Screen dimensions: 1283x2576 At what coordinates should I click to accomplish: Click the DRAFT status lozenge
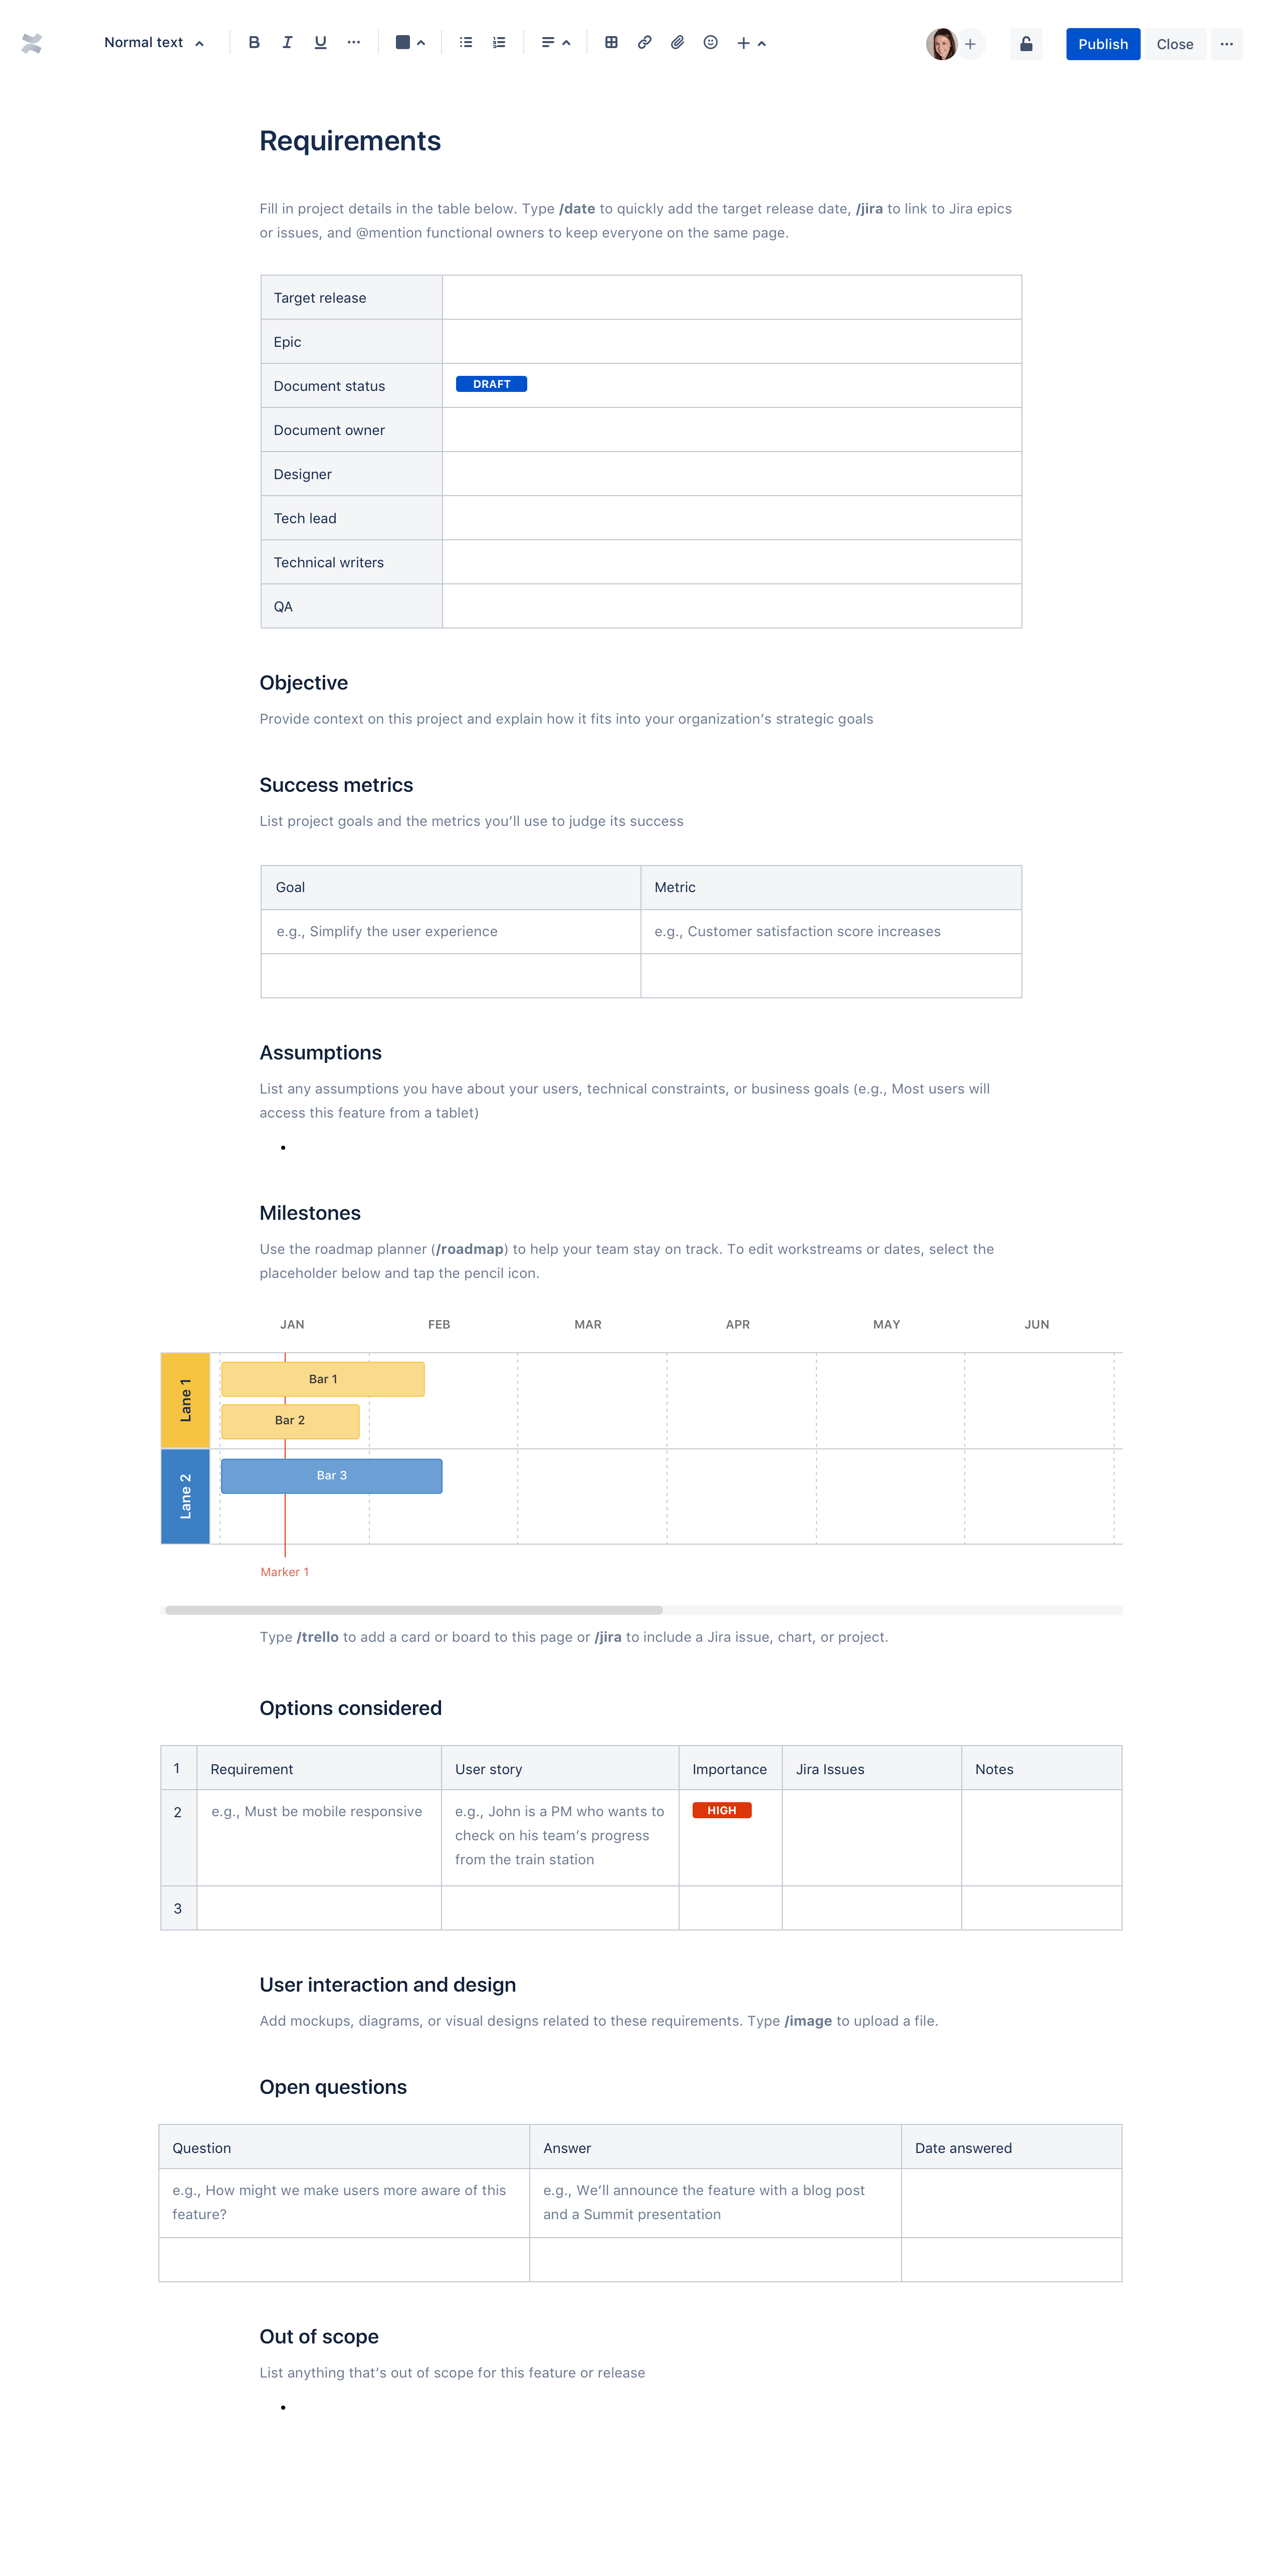491,384
